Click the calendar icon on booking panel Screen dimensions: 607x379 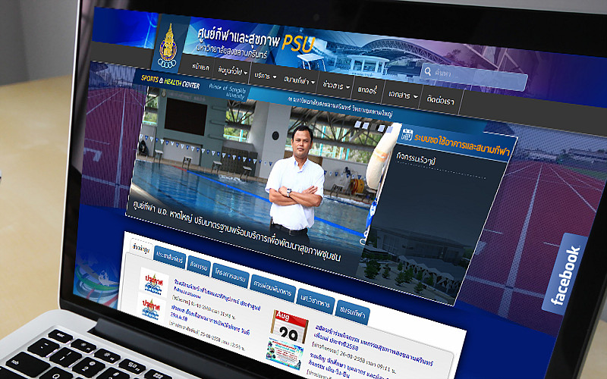point(407,136)
